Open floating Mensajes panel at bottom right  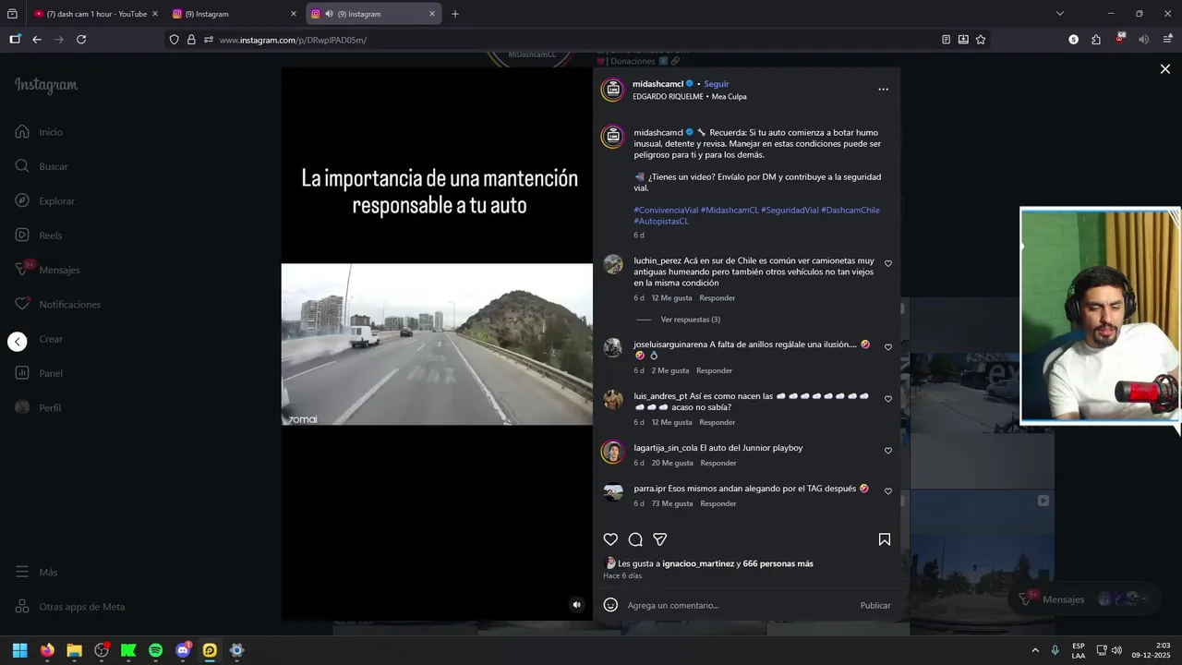(x=1085, y=598)
